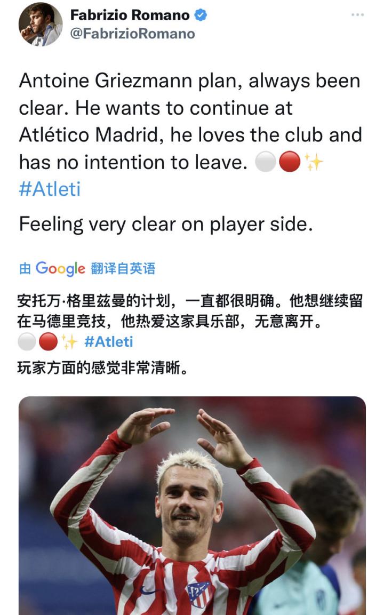Open the Fabrizio Romano display name

pyautogui.click(x=130, y=15)
